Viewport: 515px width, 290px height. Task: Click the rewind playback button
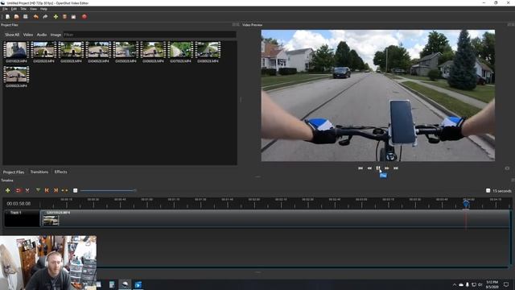(369, 168)
